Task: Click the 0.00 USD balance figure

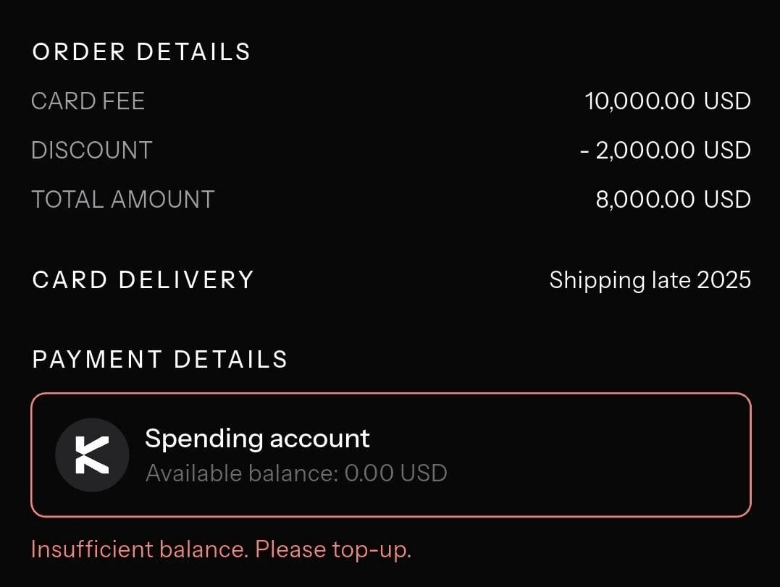Action: (395, 473)
